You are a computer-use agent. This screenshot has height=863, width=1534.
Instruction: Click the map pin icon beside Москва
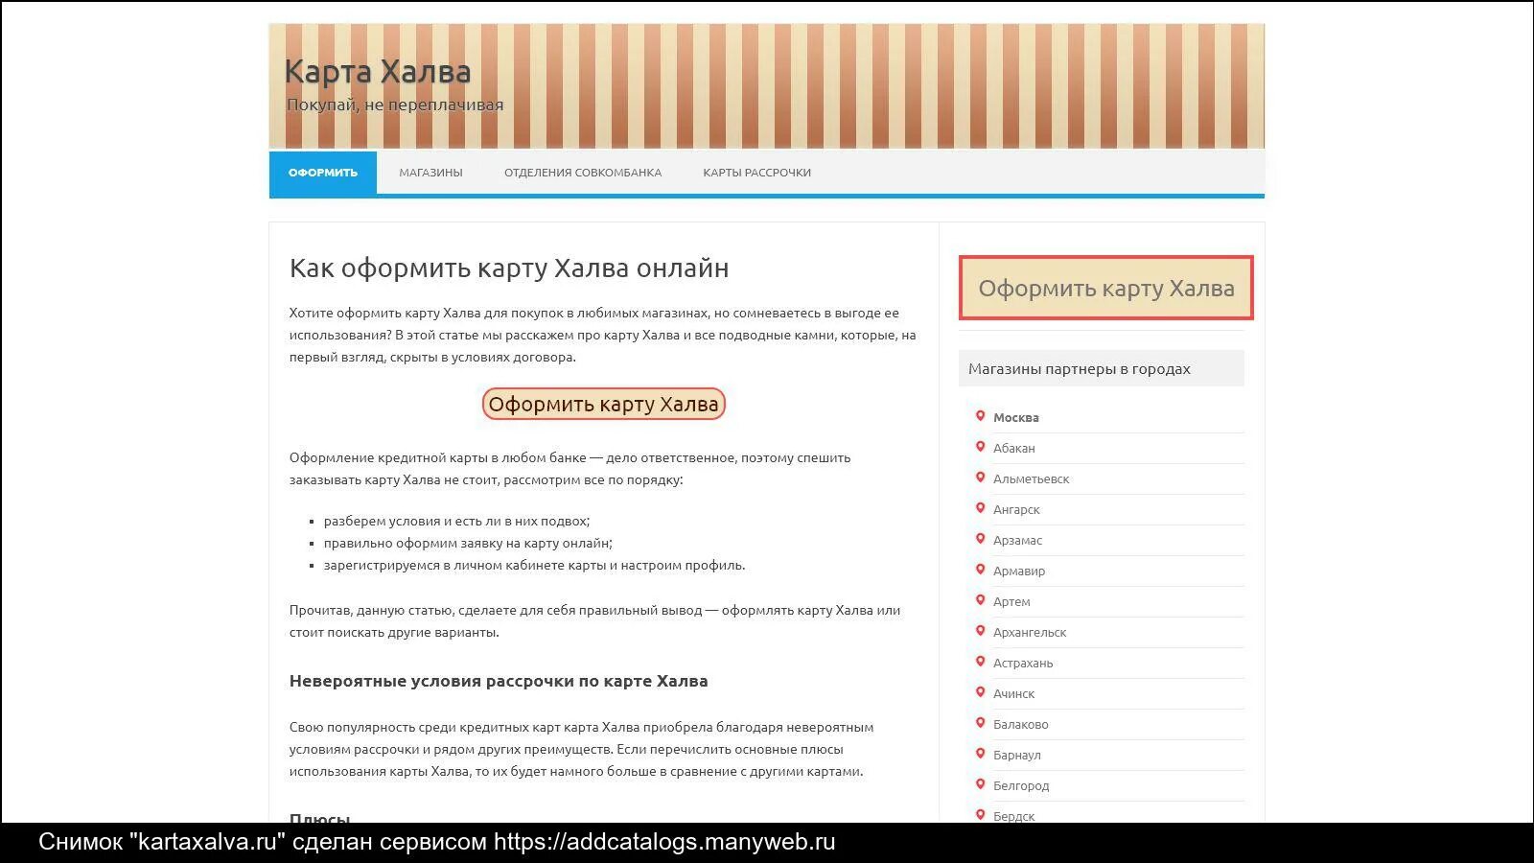click(980, 416)
